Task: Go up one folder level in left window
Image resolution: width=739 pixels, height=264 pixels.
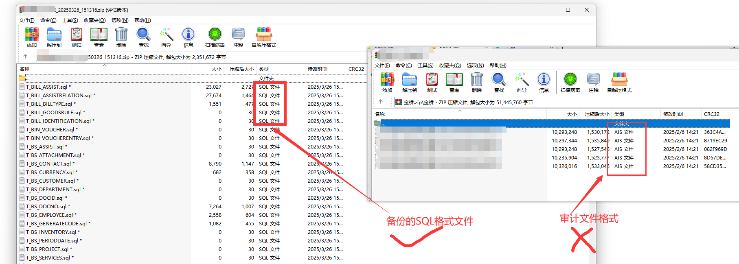Action: pos(25,57)
